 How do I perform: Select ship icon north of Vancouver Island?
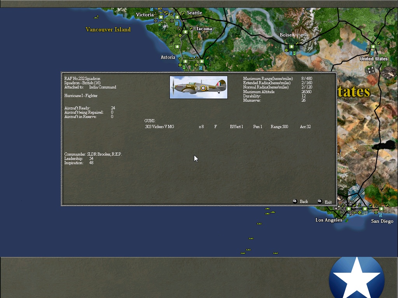[96, 17]
